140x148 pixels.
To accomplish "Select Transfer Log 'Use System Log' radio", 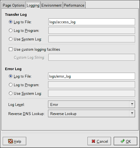I will (x=10, y=39).
